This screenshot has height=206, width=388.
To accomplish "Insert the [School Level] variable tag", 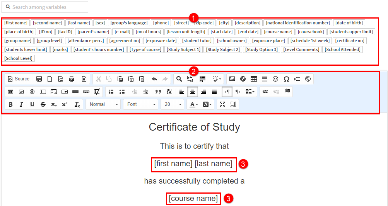I will point(18,58).
